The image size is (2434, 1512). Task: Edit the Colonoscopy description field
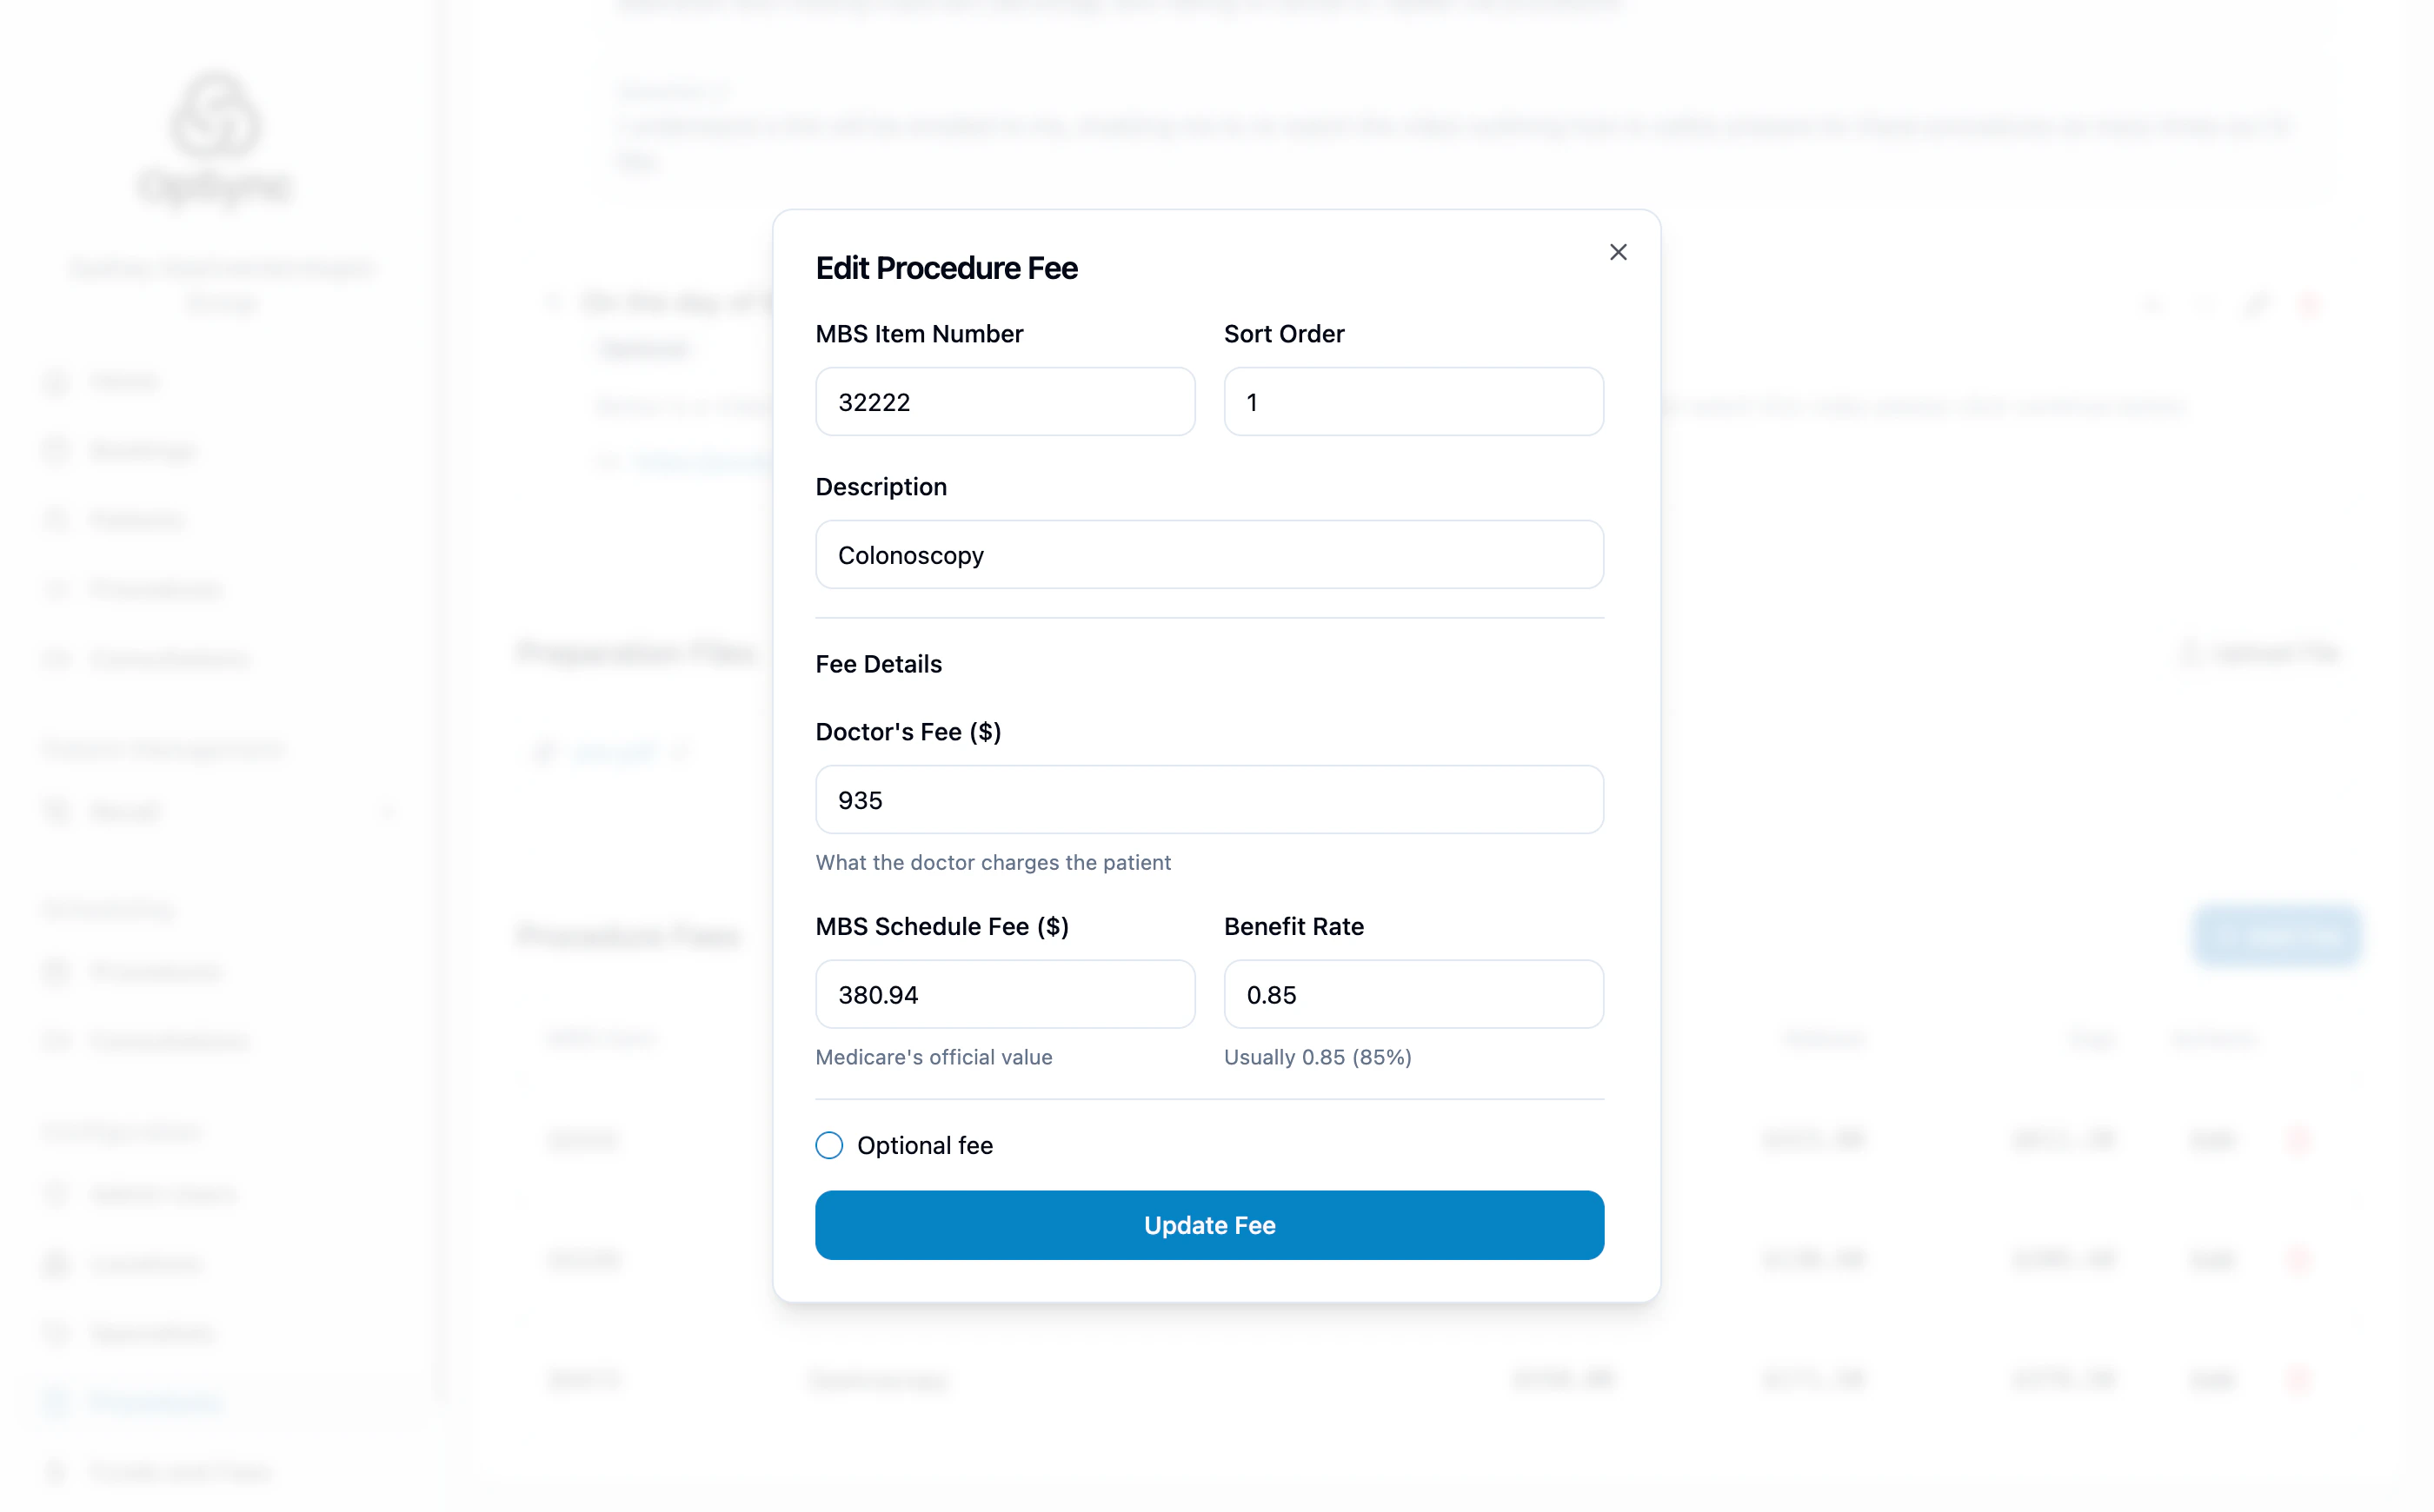(1208, 554)
